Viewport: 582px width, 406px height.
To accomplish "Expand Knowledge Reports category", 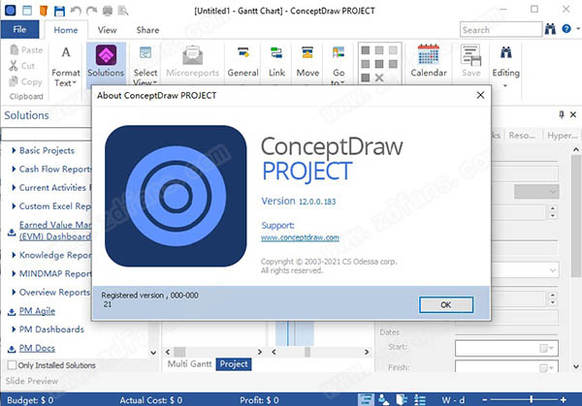I will (14, 255).
